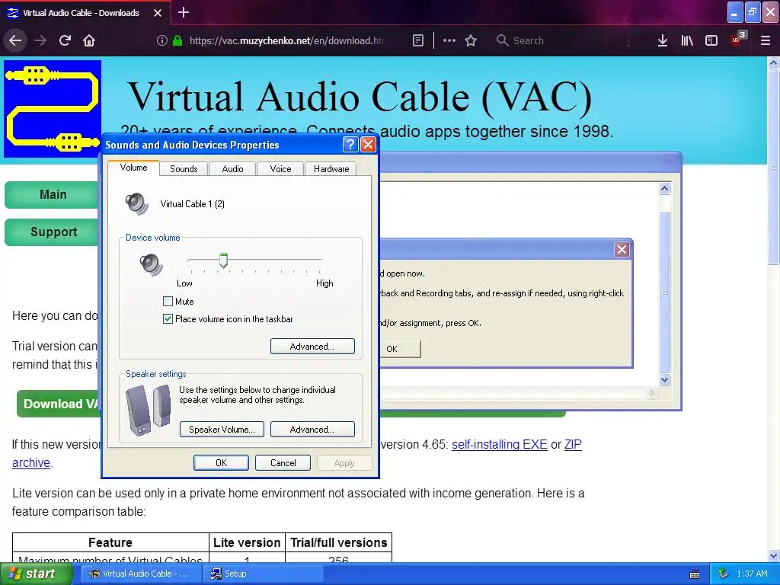Close the Virtual Audio Cable browser tab
Viewport: 780px width, 585px height.
pyautogui.click(x=157, y=13)
